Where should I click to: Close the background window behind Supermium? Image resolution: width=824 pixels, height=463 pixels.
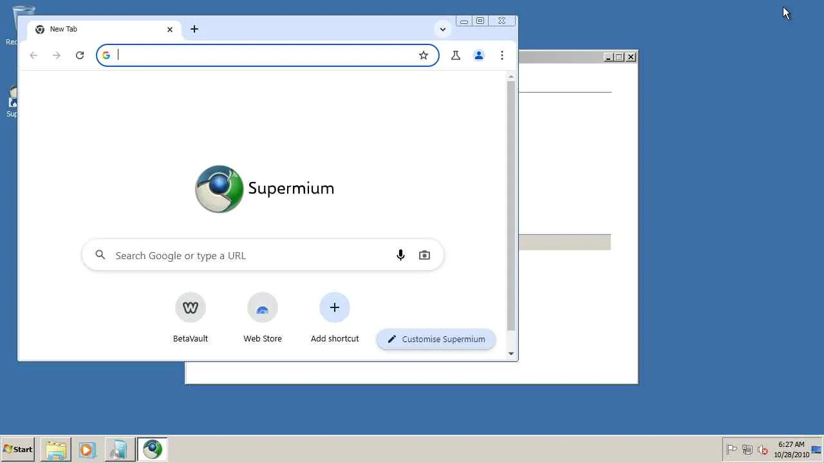coord(631,57)
